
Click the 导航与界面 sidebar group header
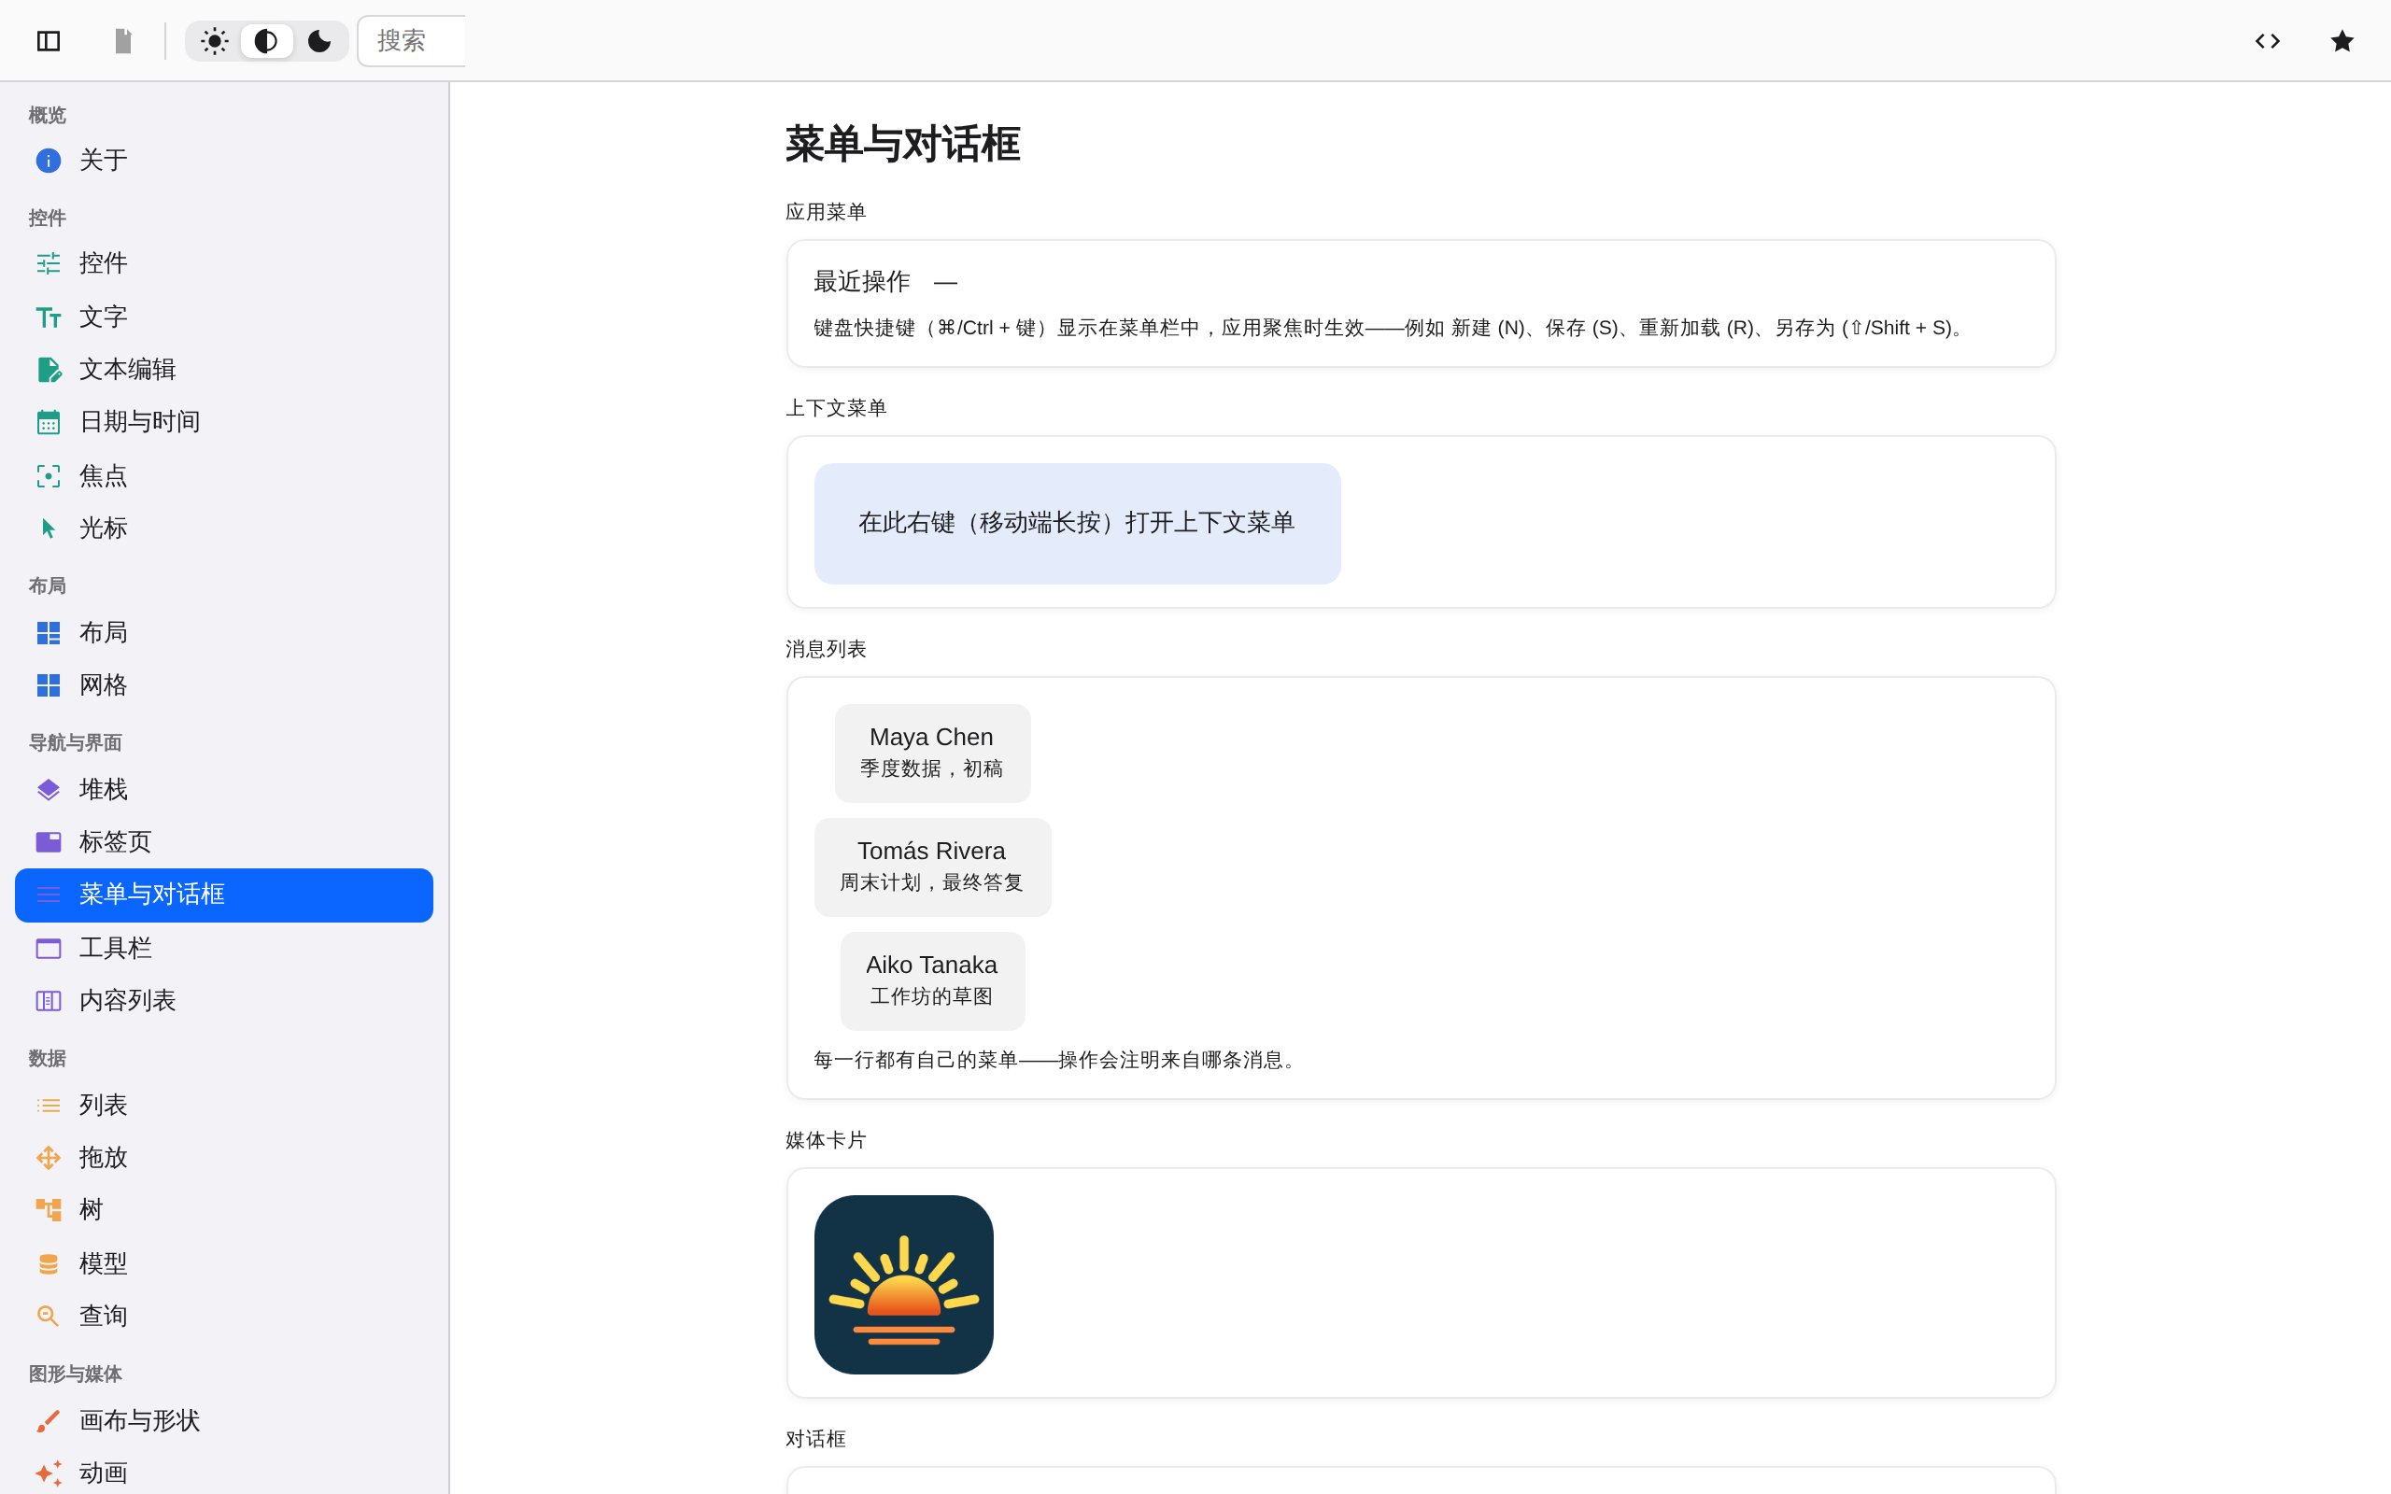tap(75, 743)
